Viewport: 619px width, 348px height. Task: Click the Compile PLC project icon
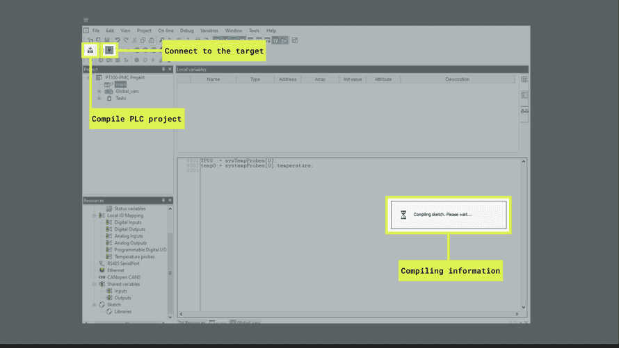(x=90, y=50)
